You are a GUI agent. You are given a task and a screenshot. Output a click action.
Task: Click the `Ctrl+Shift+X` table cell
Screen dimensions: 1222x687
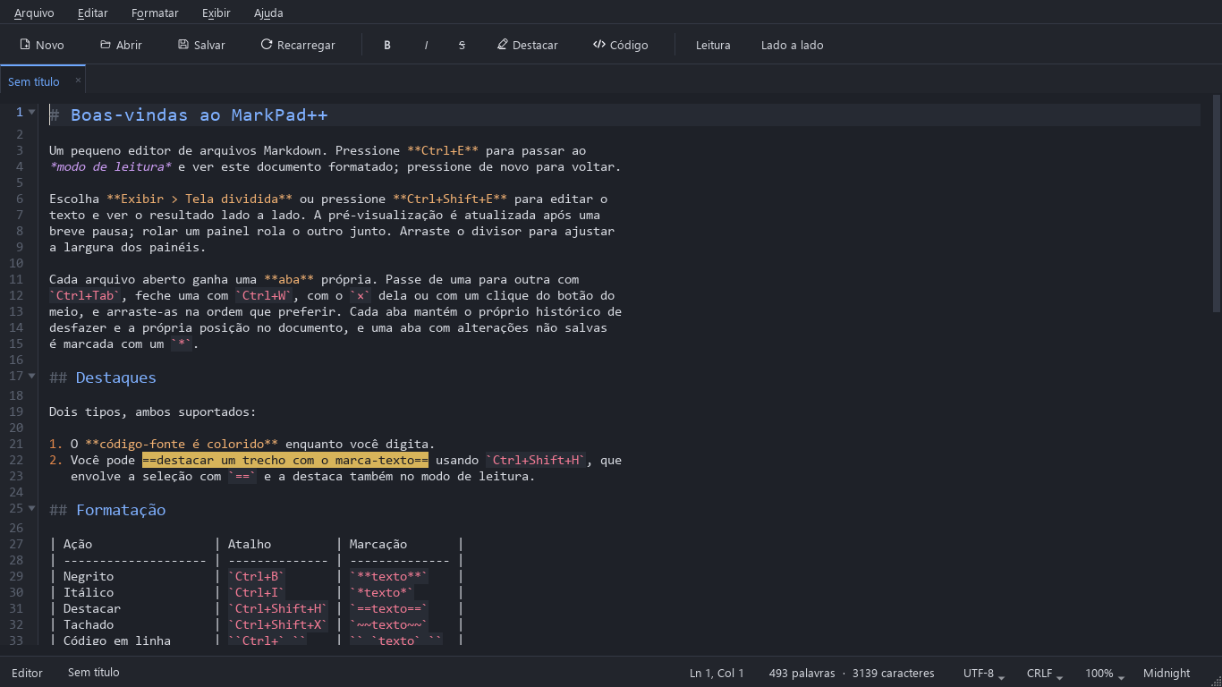pyautogui.click(x=278, y=624)
